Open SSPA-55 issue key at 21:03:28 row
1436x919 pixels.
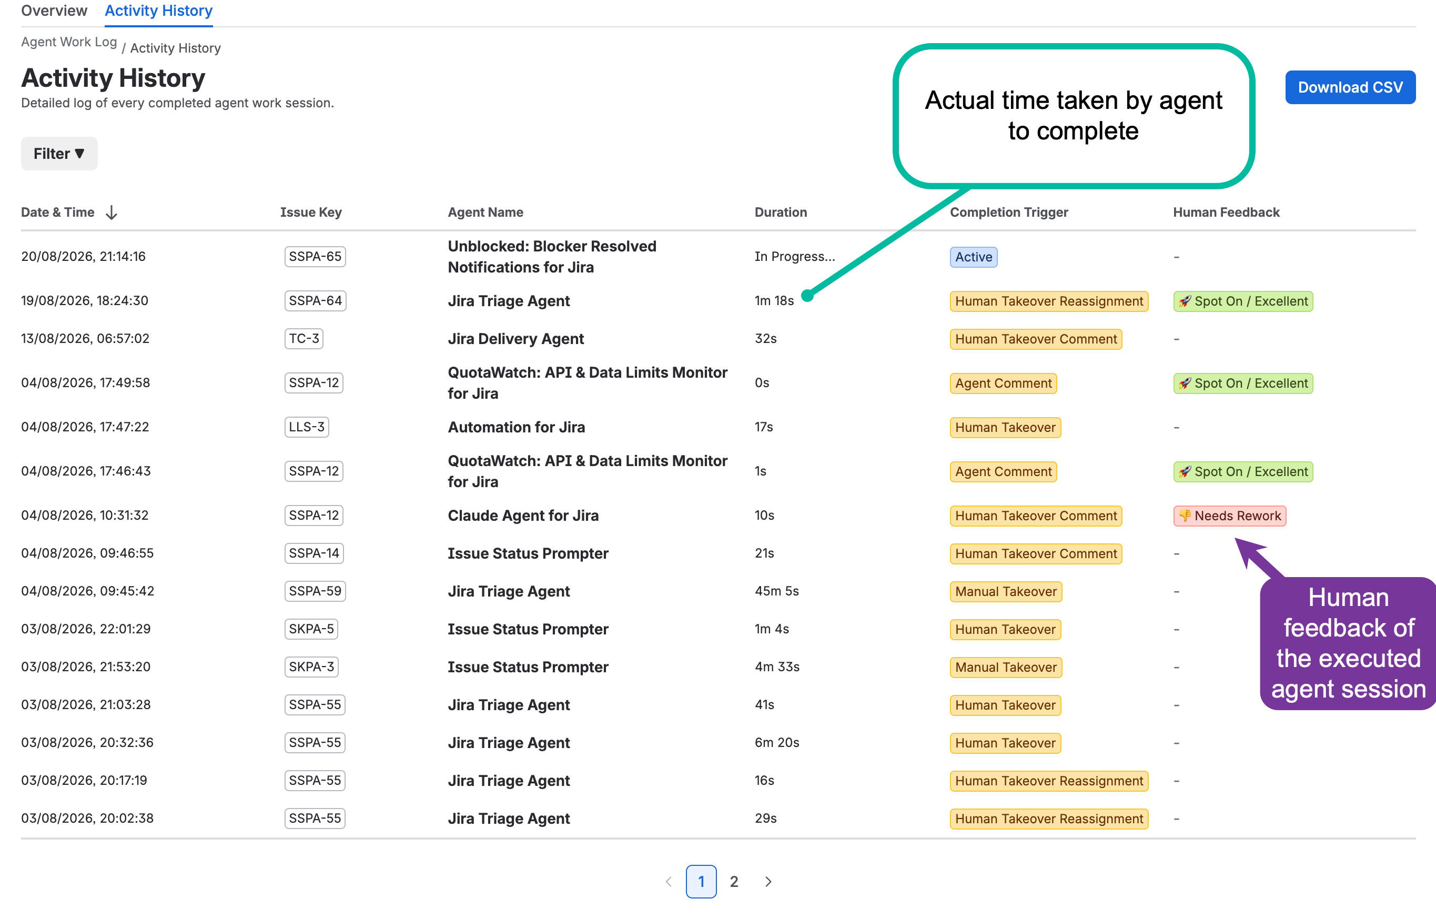[315, 705]
